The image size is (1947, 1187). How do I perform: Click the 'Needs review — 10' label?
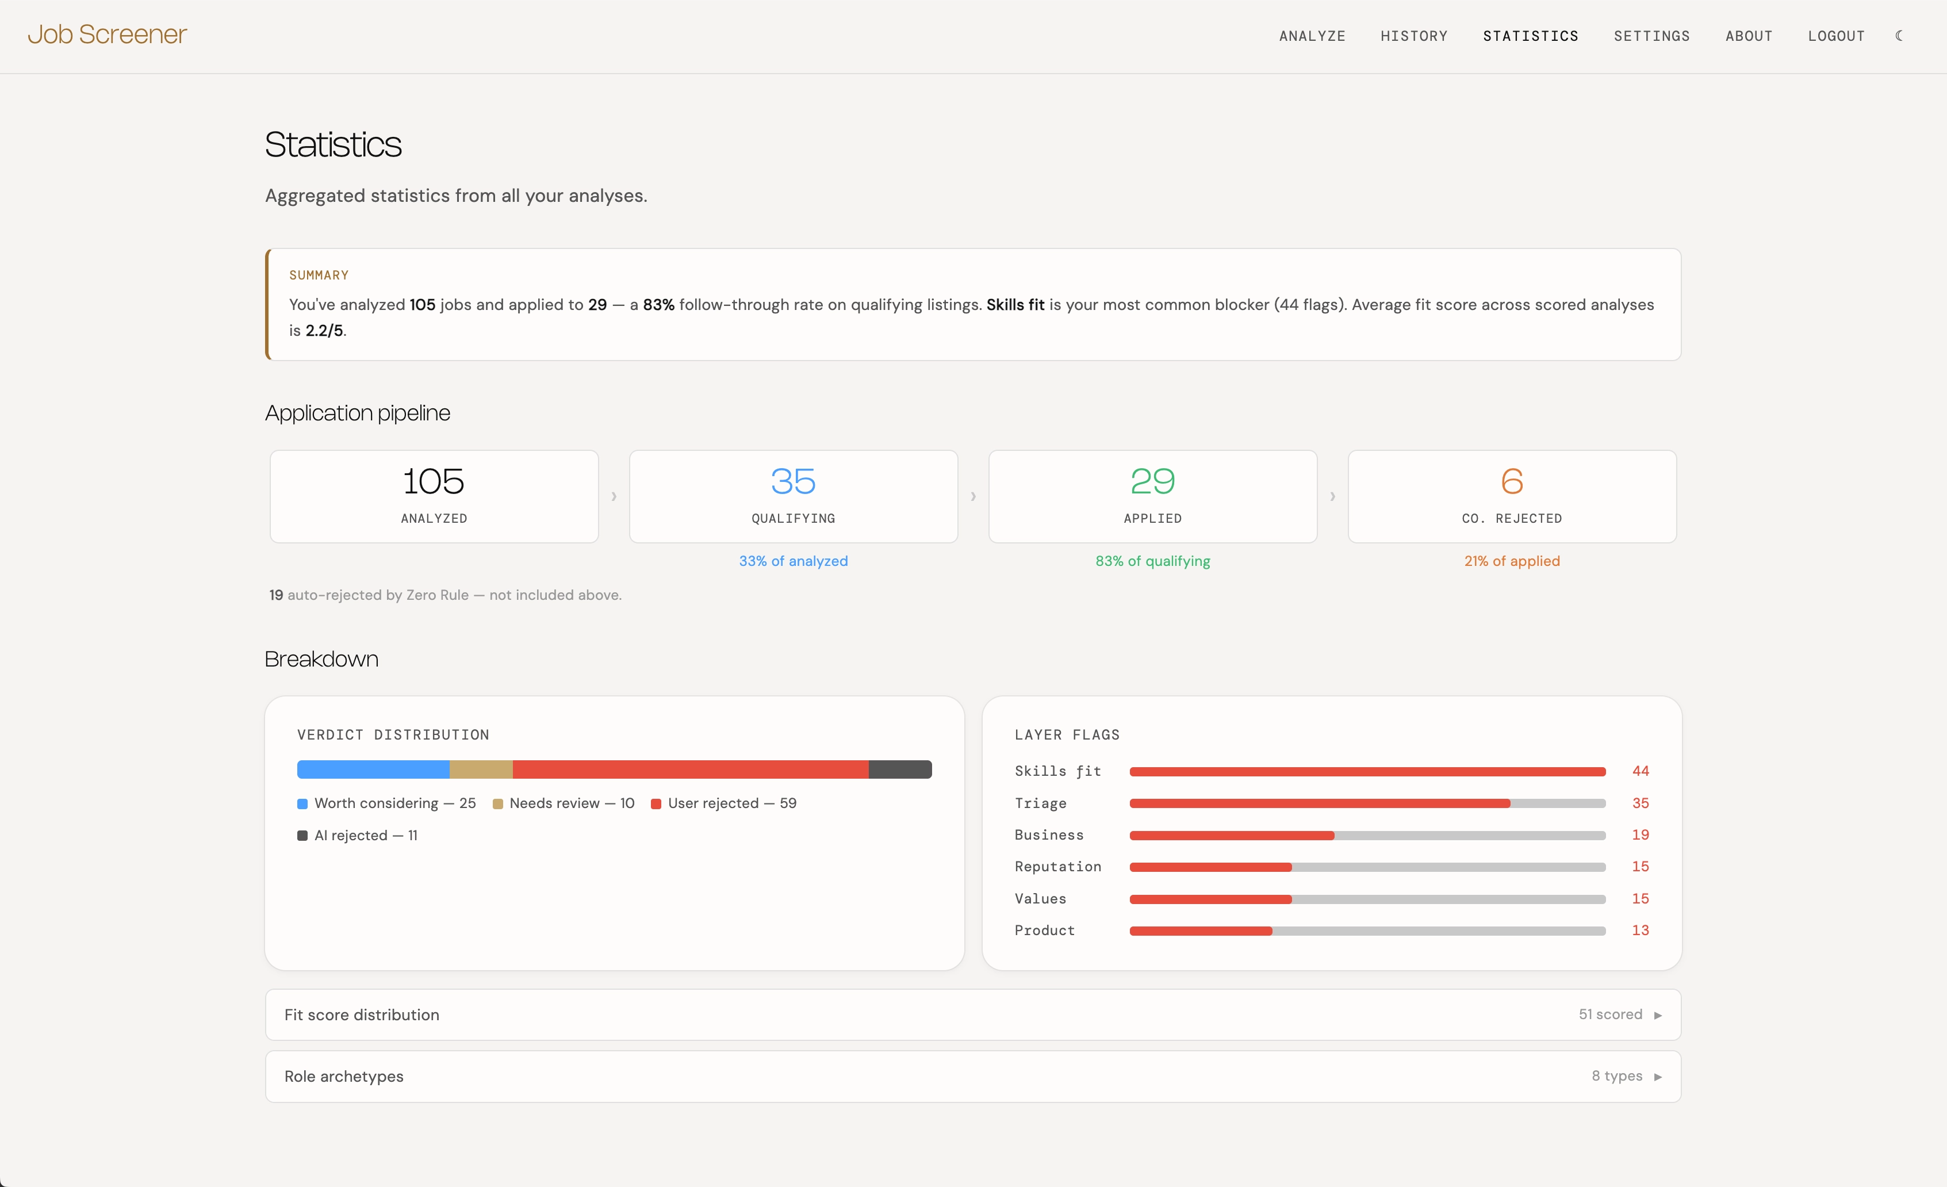tap(572, 804)
